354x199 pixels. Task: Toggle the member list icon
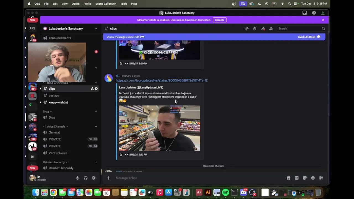pyautogui.click(x=271, y=28)
